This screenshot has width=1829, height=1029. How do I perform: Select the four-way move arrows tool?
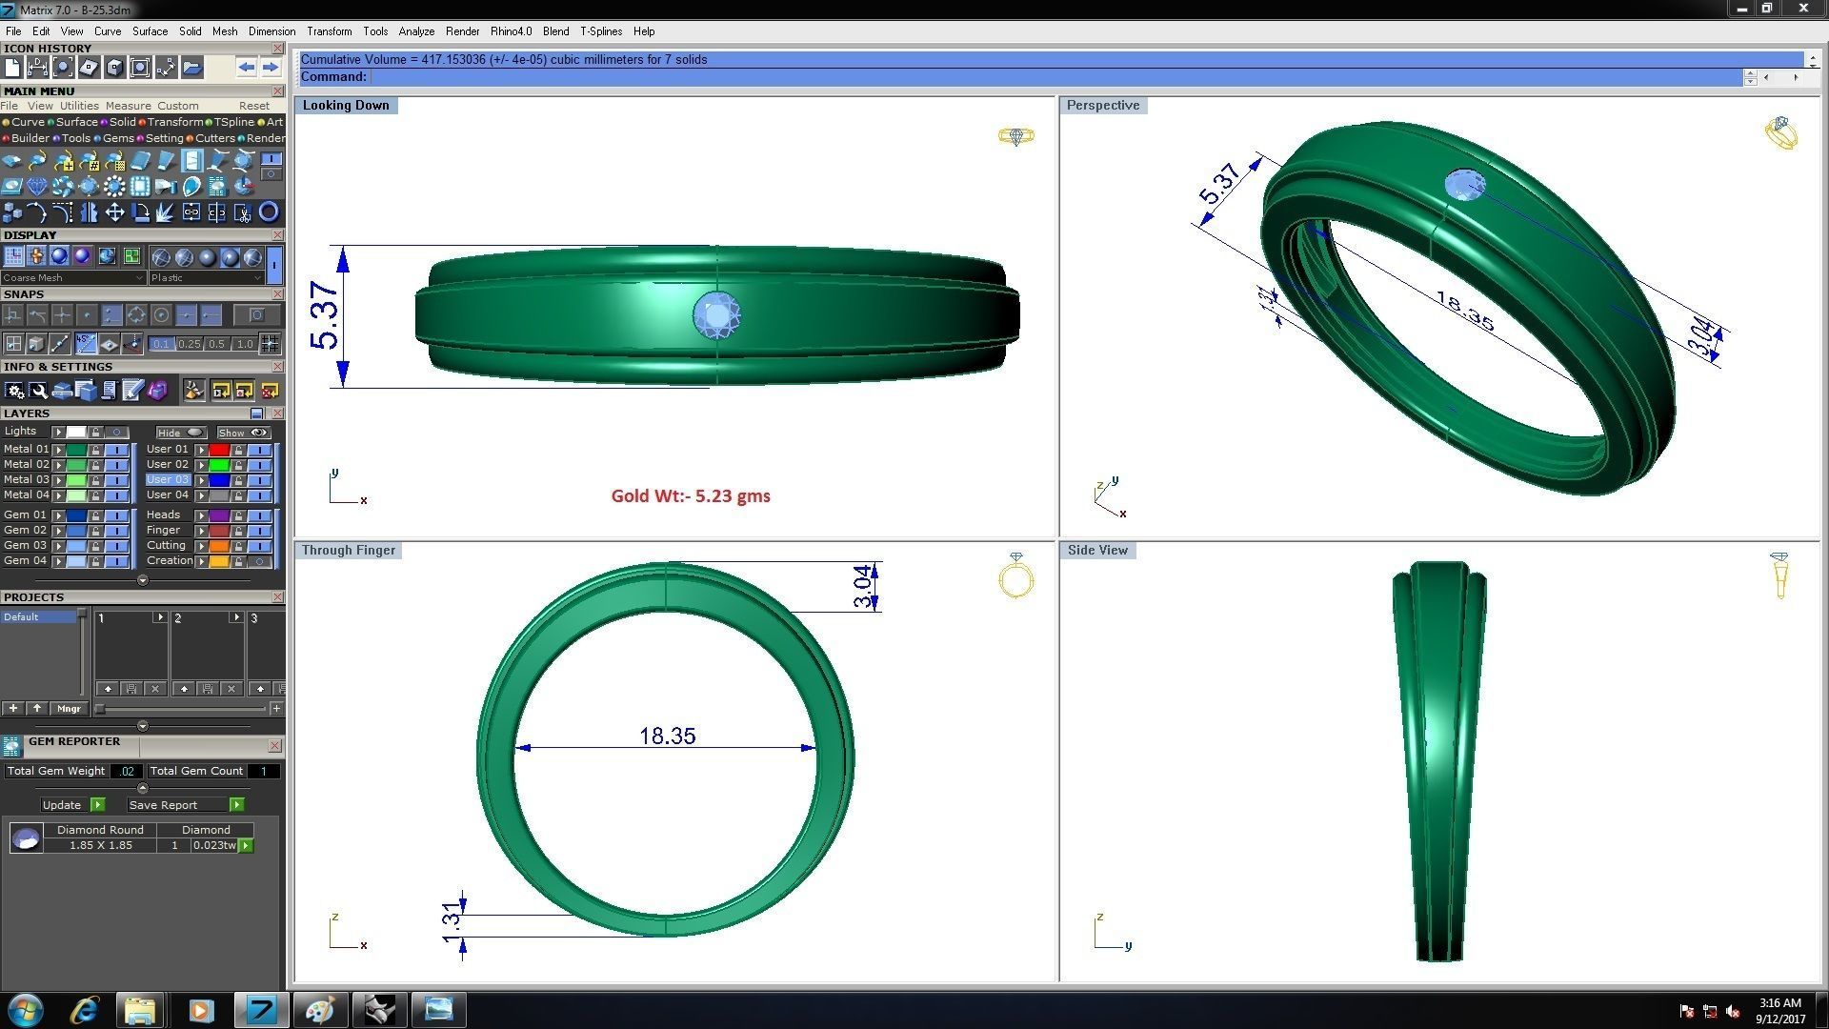(x=114, y=212)
